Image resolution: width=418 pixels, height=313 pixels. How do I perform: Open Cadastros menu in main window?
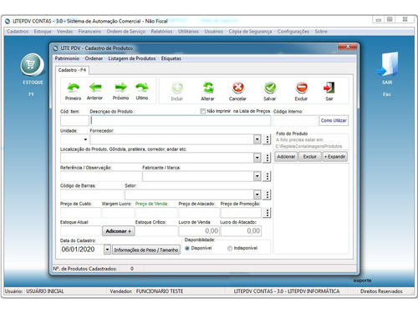[18, 32]
